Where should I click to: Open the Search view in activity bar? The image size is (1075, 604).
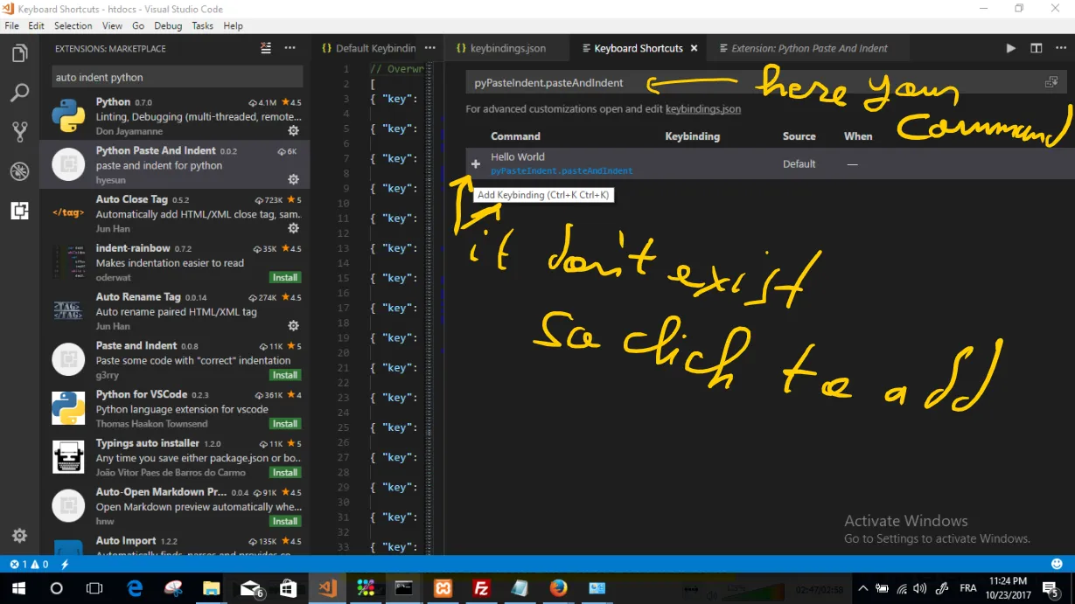point(19,93)
